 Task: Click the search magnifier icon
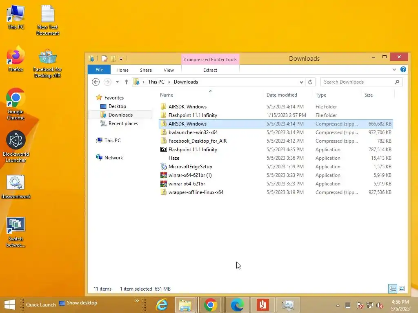(x=397, y=82)
